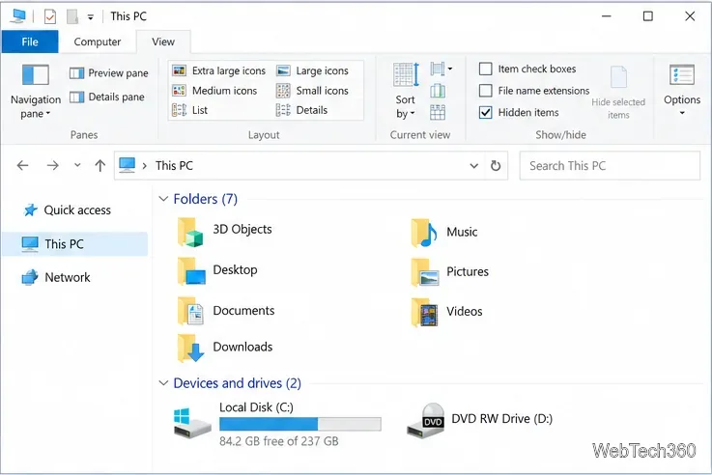Viewport: 712px width, 475px height.
Task: Open the Recent locations dropdown
Action: coord(77,165)
